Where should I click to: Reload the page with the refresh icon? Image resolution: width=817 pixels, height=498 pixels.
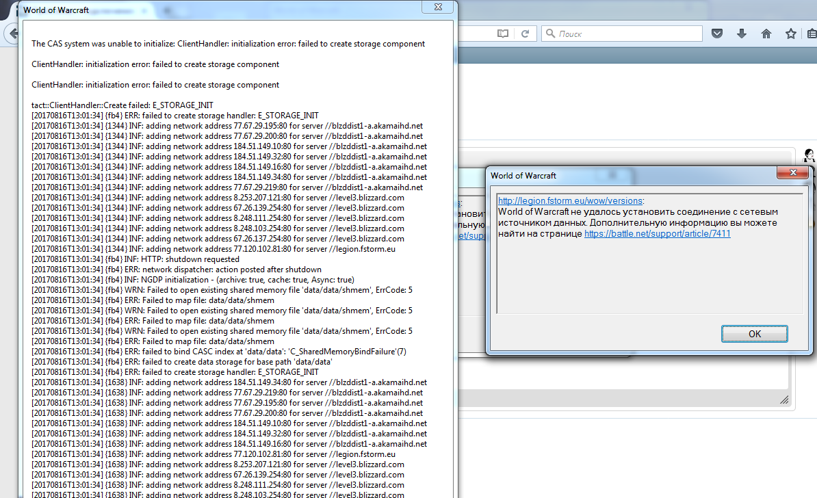525,34
